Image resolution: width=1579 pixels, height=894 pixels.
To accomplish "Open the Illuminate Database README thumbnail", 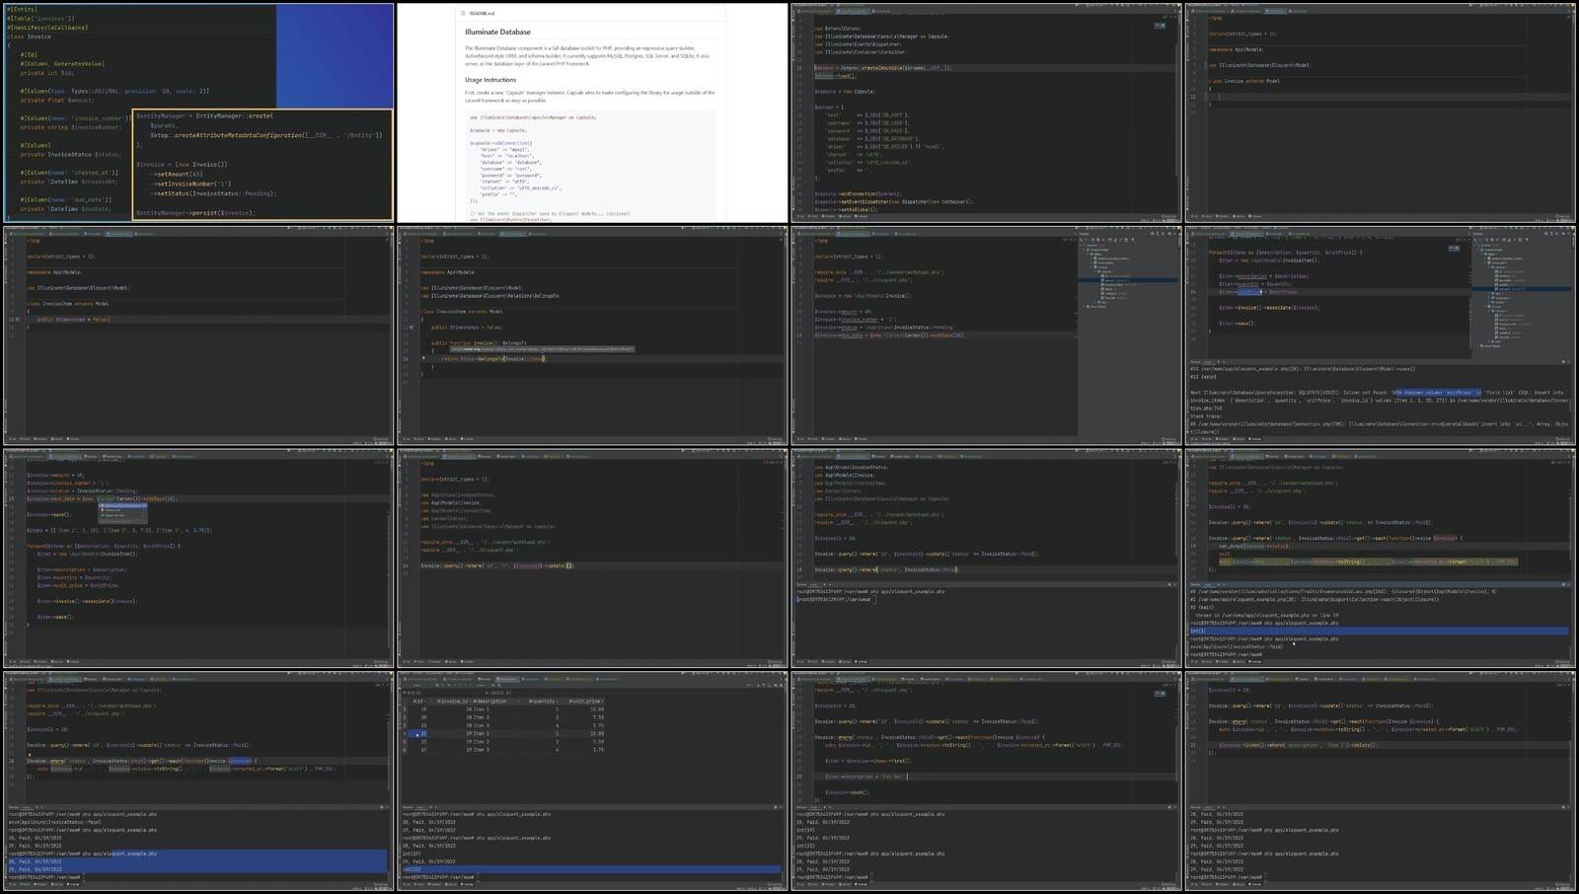I will pos(592,112).
